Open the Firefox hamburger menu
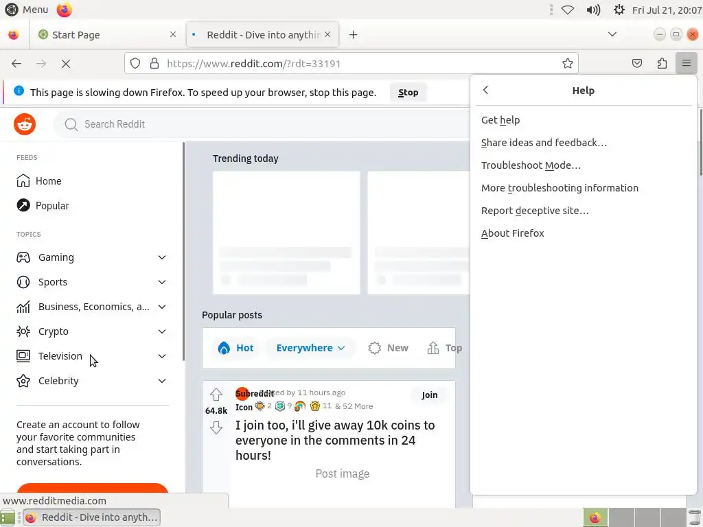Screen dimensions: 703x527 tap(686, 63)
